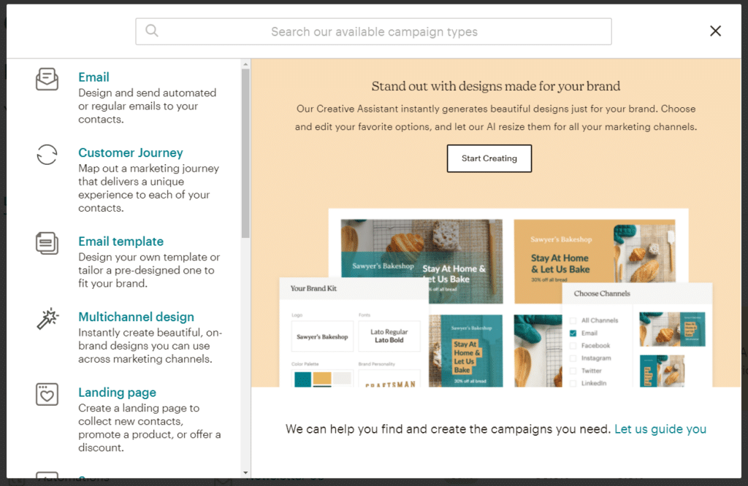This screenshot has width=748, height=486.
Task: Click 'Create a landing page to collect new contacts' text
Action: tap(149, 428)
